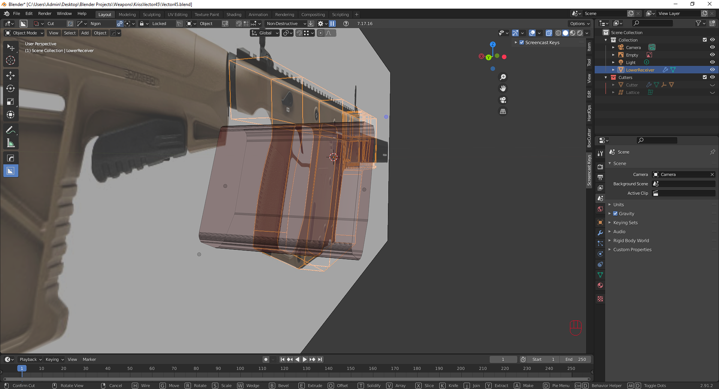Switch to the Sculpting workspace tab
The image size is (719, 389).
click(152, 15)
